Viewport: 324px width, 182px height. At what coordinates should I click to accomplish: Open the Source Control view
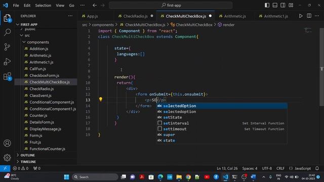point(7,47)
